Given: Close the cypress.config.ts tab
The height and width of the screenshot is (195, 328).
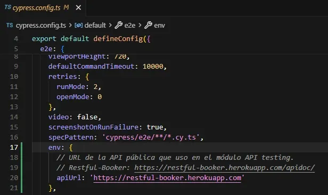Looking at the screenshot, I should (78, 8).
